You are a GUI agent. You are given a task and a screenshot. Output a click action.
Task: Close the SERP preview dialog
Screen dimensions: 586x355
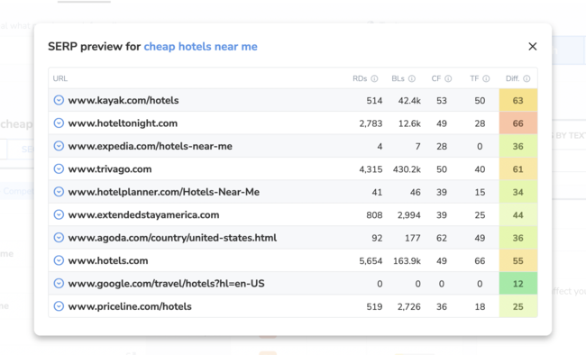click(533, 46)
